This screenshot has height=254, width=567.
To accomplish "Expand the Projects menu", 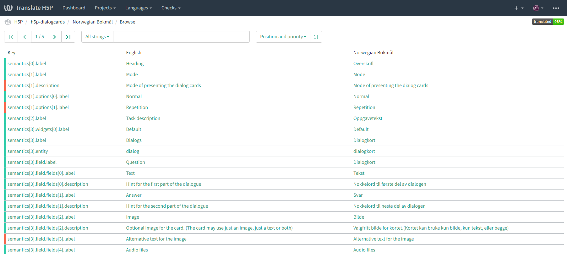I will click(105, 8).
